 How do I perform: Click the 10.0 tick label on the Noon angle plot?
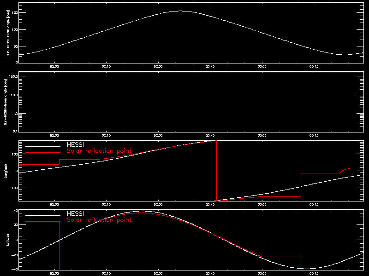pyautogui.click(x=14, y=95)
